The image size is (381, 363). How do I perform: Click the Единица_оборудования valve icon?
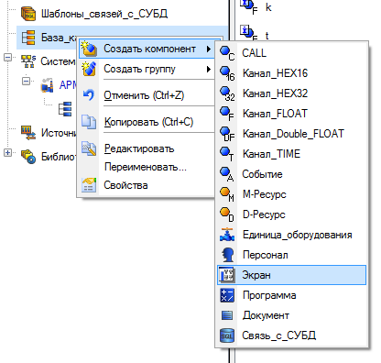click(227, 235)
